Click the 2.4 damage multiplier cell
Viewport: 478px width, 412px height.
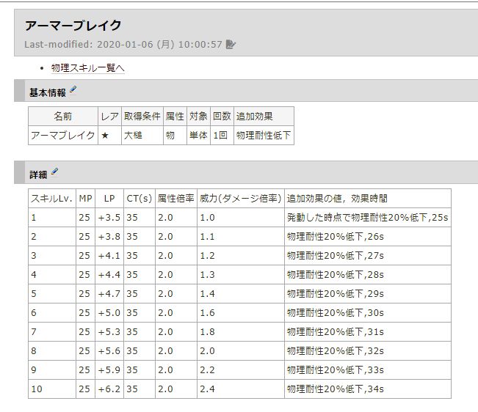[241, 389]
